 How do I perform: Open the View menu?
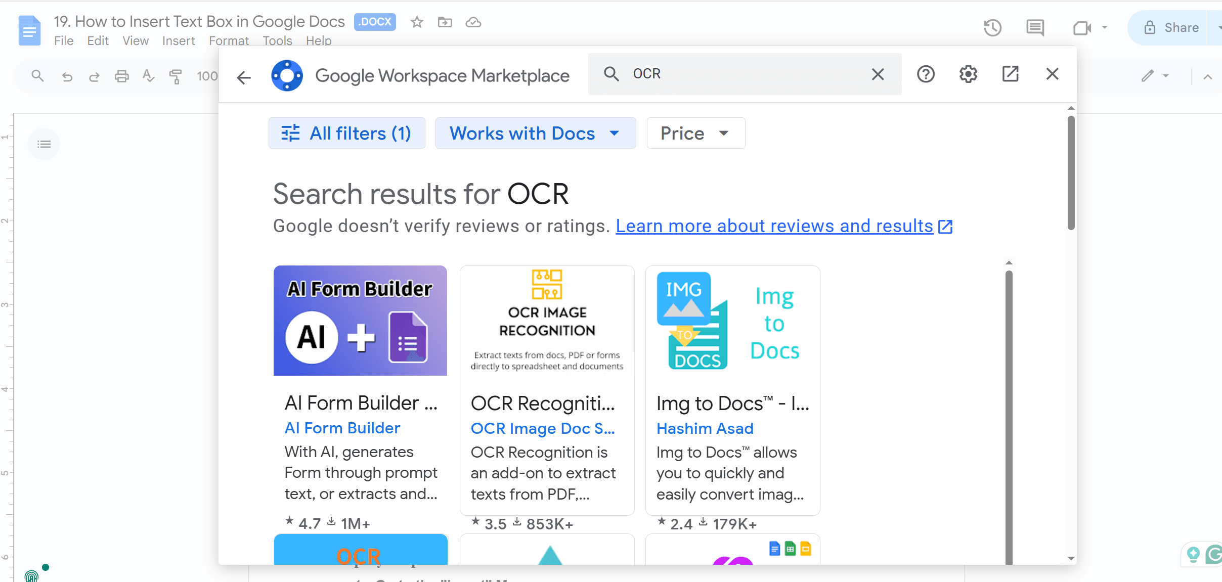136,41
